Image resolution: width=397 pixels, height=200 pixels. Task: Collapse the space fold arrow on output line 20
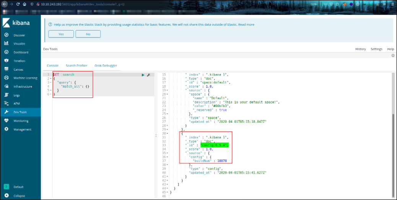point(168,94)
